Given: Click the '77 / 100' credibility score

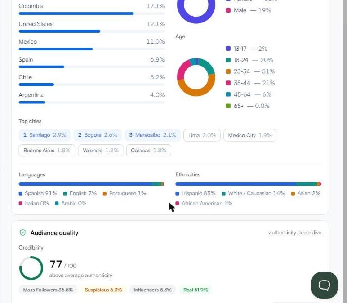Looking at the screenshot, I should coord(63,264).
